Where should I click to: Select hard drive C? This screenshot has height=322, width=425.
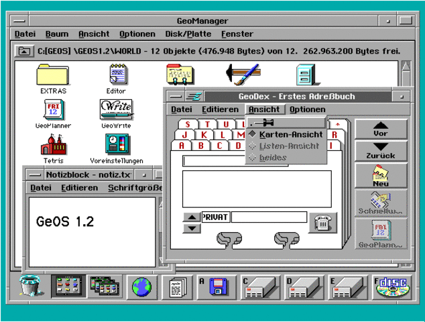[260, 287]
